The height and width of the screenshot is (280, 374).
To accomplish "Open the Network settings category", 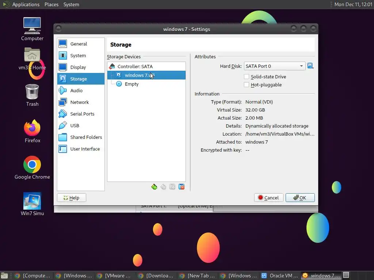I will pos(81,102).
